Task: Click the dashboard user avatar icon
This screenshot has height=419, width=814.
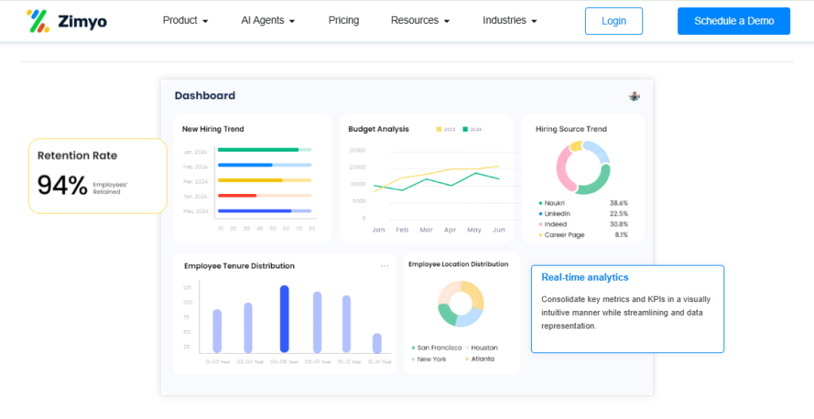Action: click(x=634, y=96)
